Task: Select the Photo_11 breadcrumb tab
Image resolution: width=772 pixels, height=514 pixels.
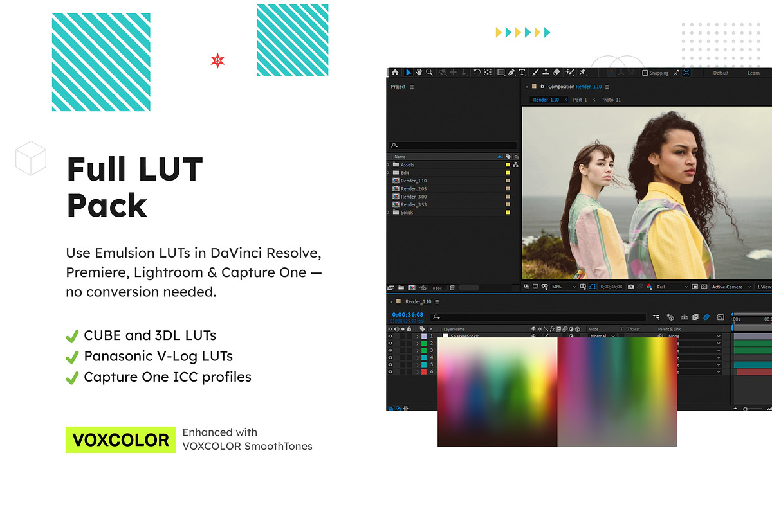Action: click(x=611, y=100)
